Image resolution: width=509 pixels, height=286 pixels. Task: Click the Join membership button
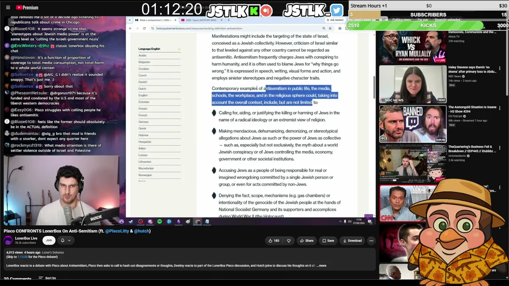[x=49, y=240]
